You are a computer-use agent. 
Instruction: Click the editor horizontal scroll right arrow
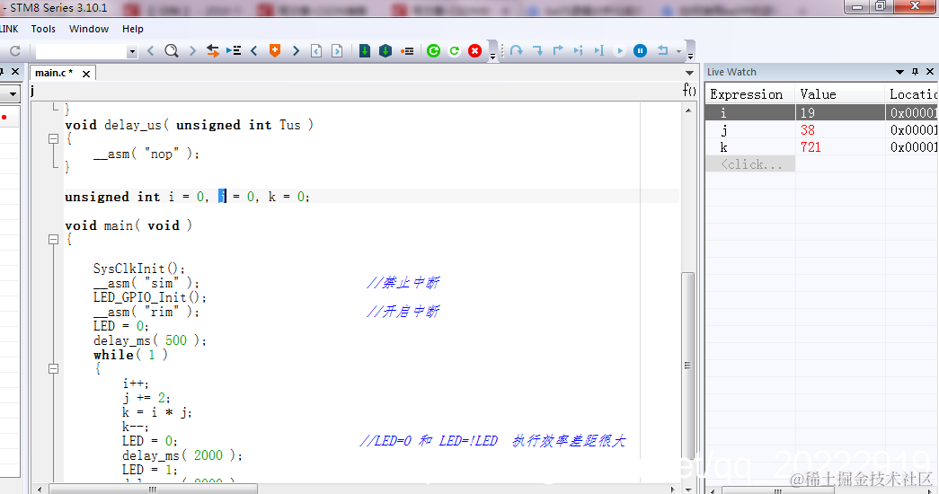click(672, 490)
